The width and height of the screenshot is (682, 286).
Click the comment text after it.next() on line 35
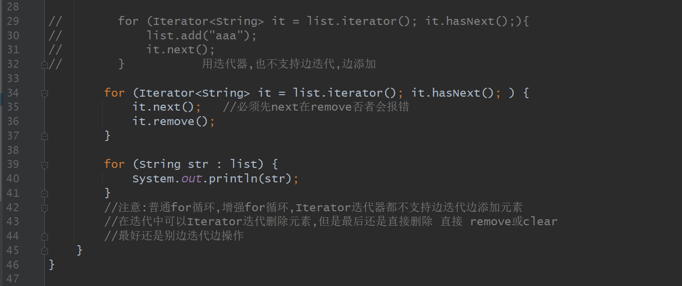pos(316,107)
